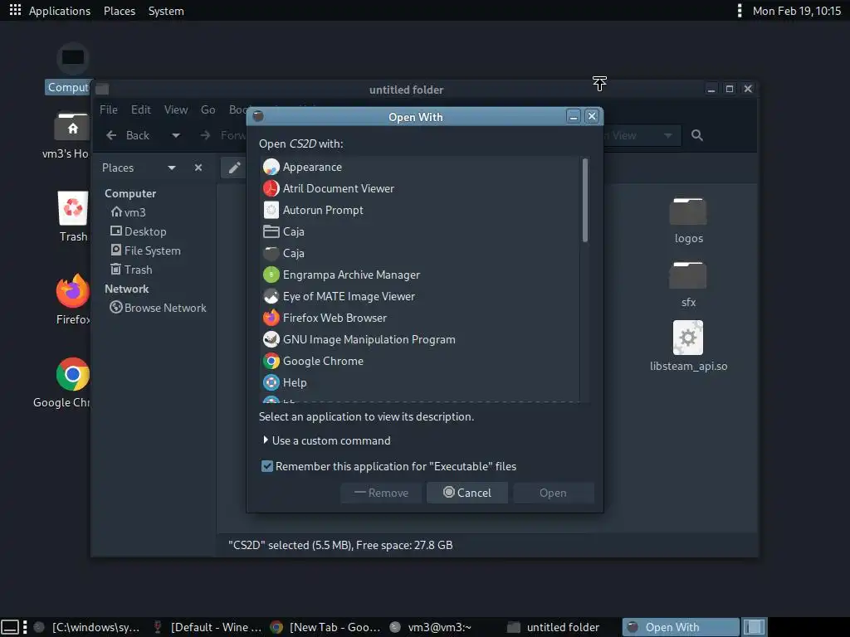
Task: Open the logos folder icon
Action: (x=688, y=212)
